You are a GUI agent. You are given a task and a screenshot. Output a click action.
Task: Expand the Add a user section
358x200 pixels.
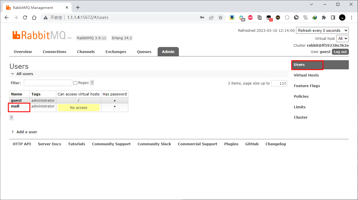pos(26,132)
